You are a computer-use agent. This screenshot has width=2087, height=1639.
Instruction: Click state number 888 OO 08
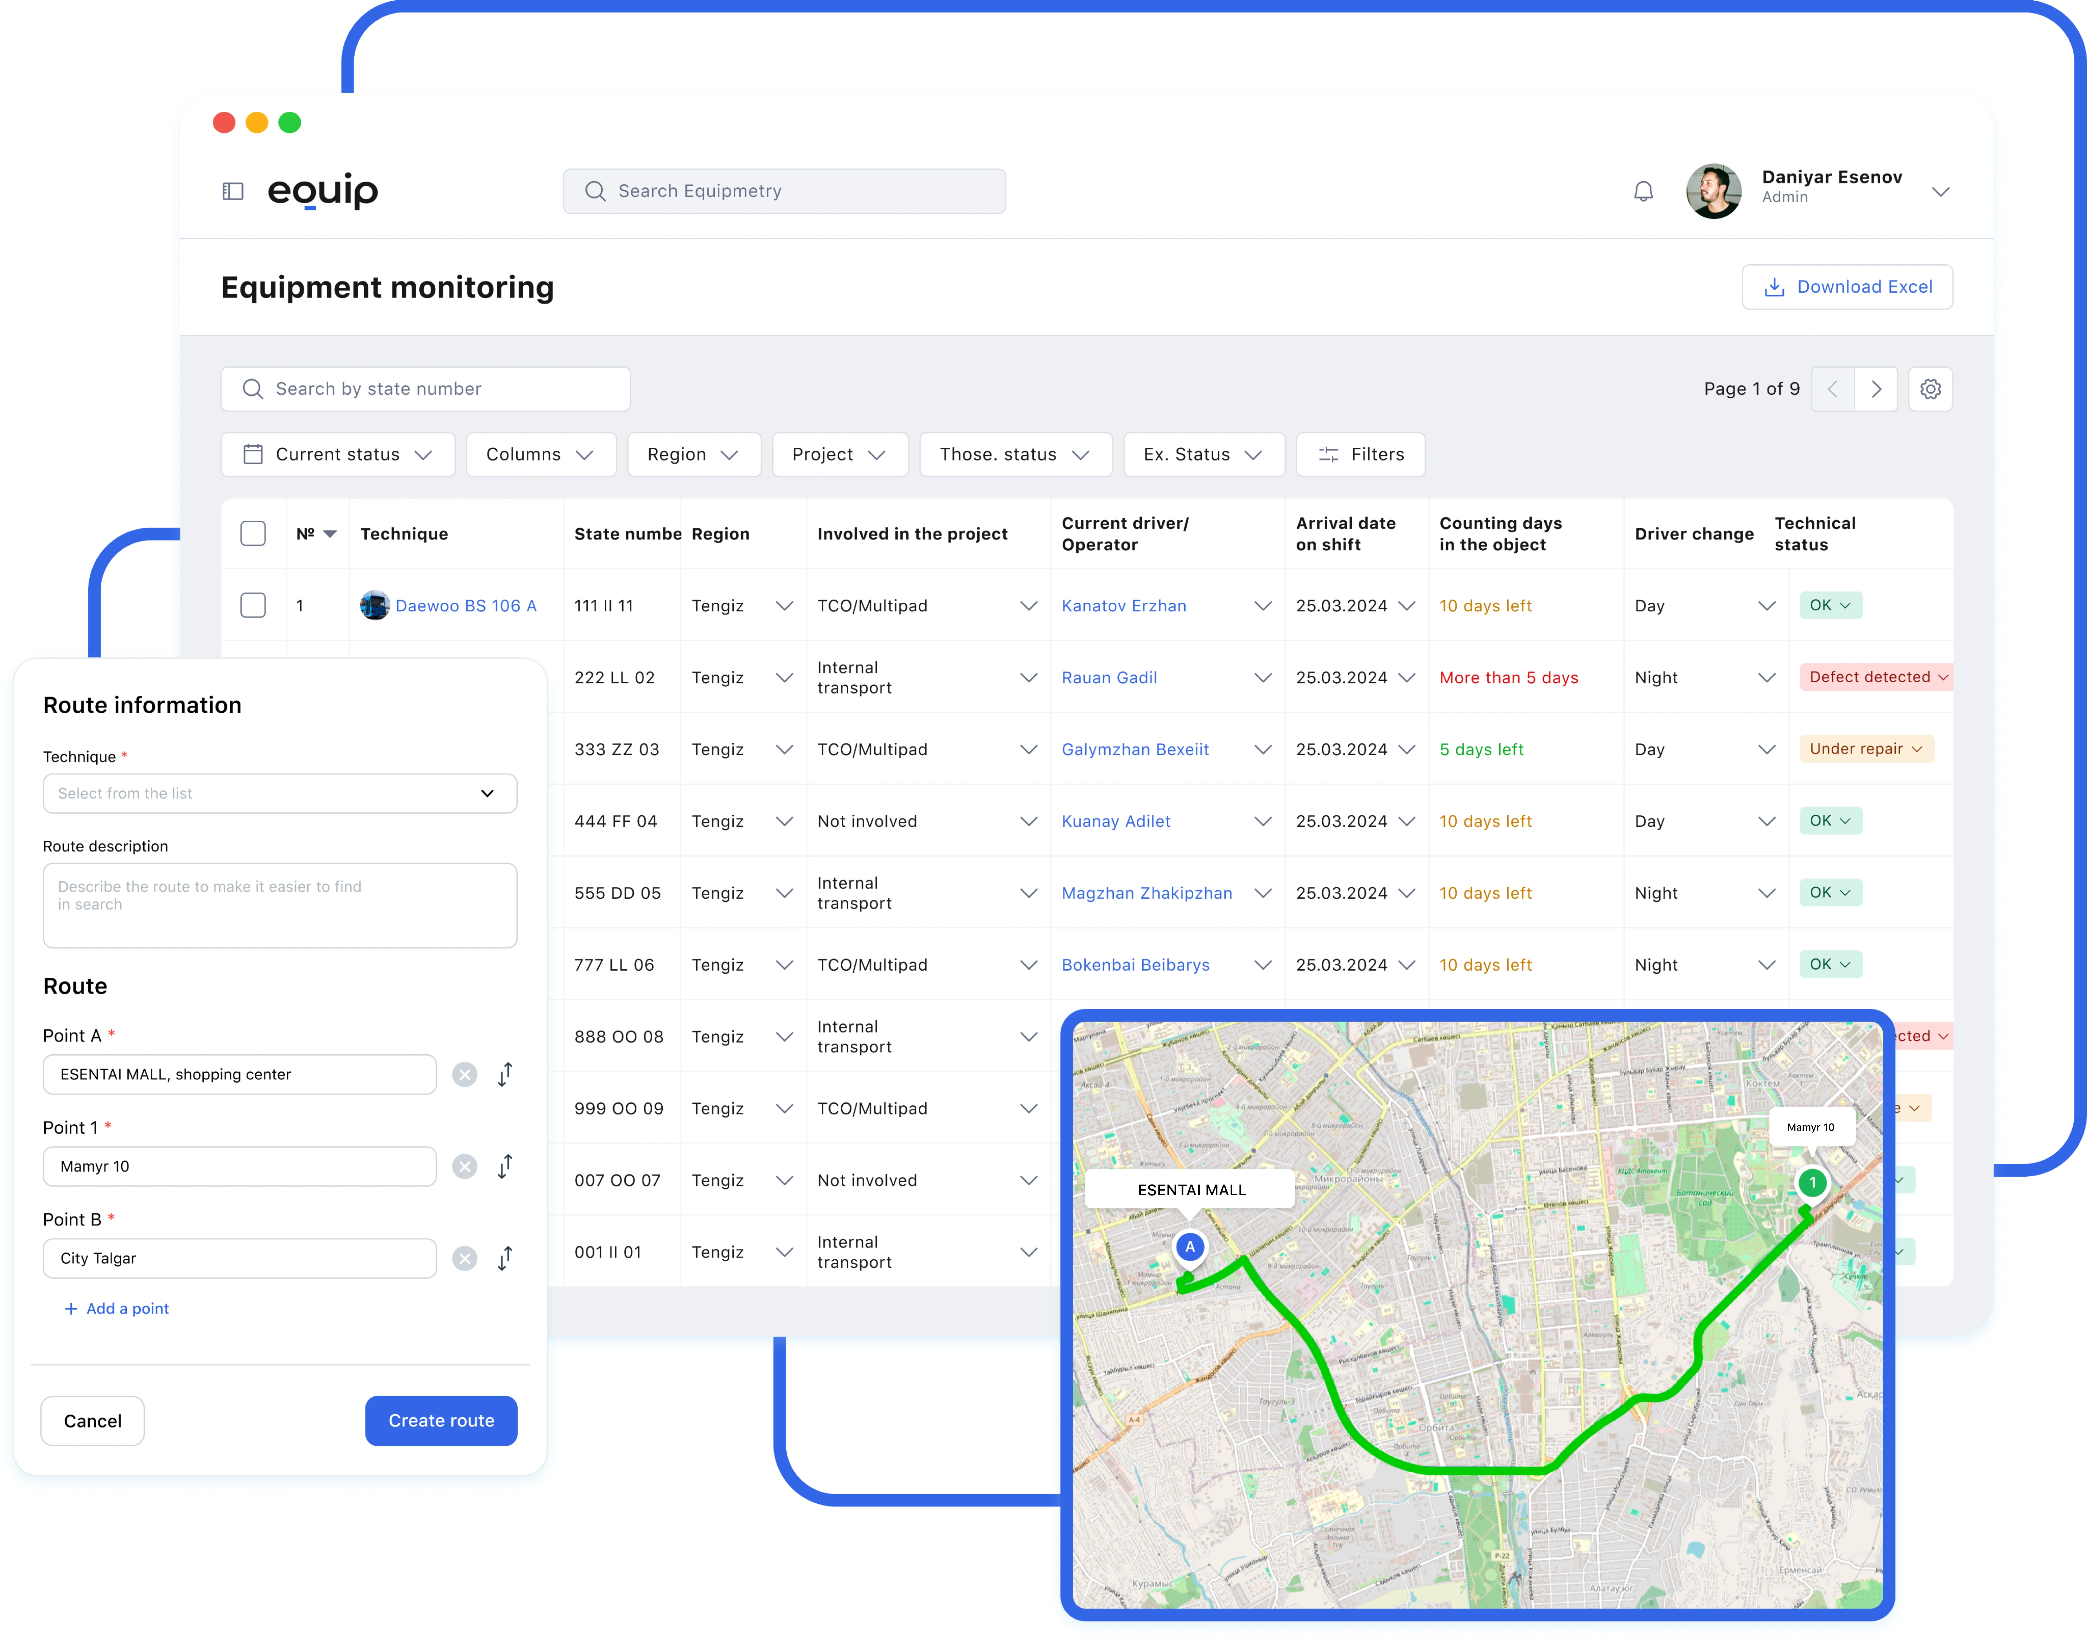[x=619, y=1037]
